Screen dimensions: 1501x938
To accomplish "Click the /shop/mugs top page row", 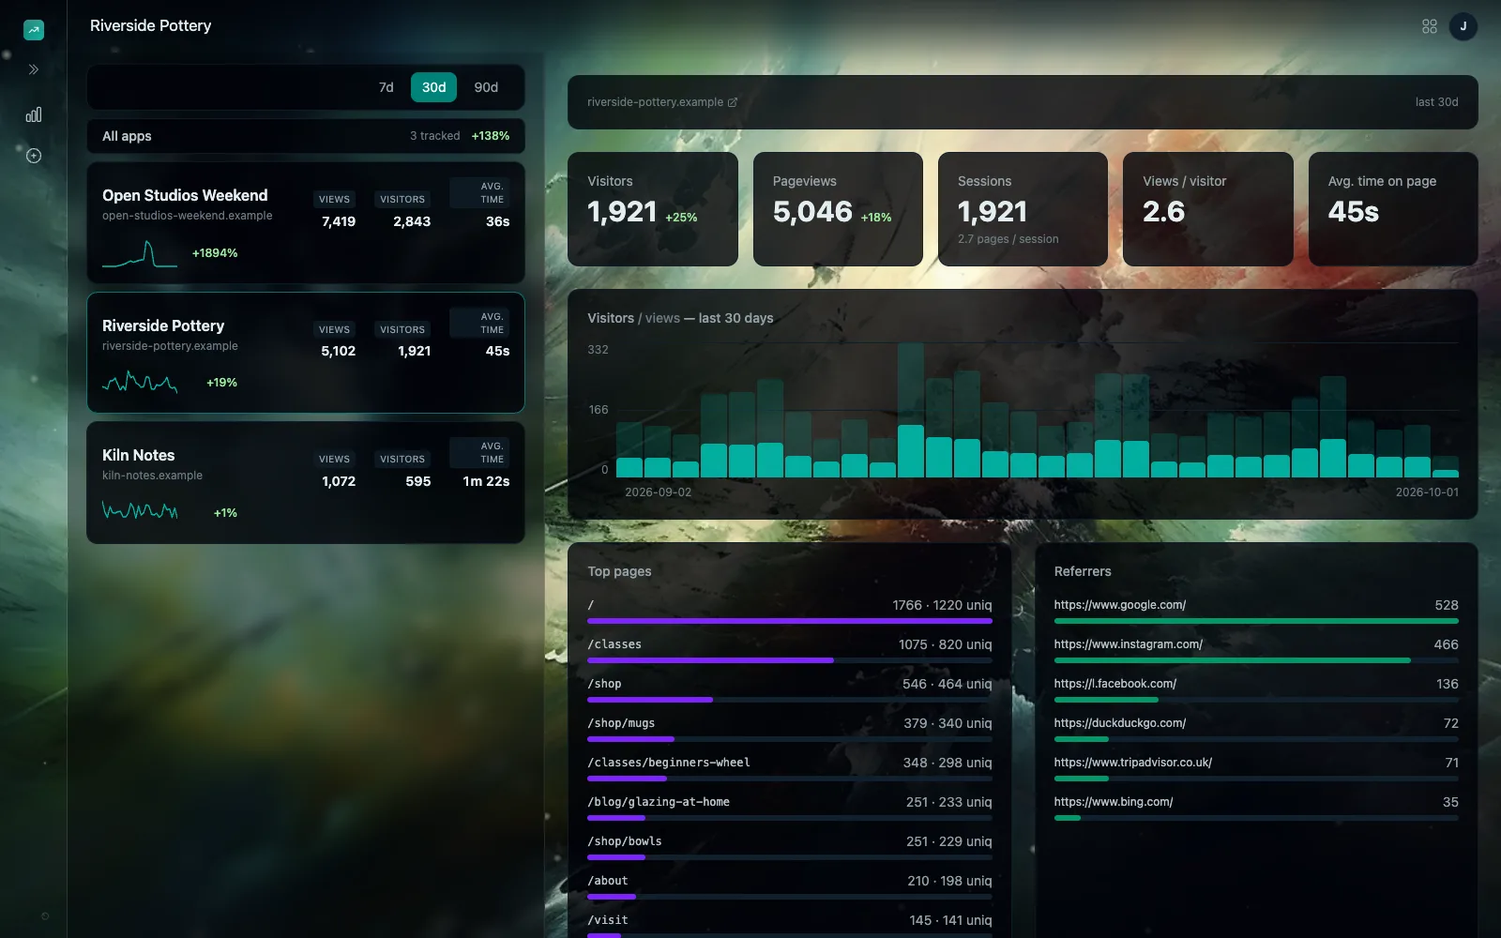I will [x=790, y=729].
